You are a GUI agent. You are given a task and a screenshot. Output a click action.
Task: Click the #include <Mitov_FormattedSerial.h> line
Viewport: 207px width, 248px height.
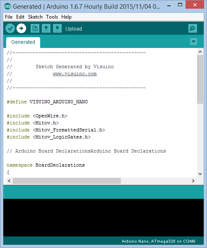[56, 130]
